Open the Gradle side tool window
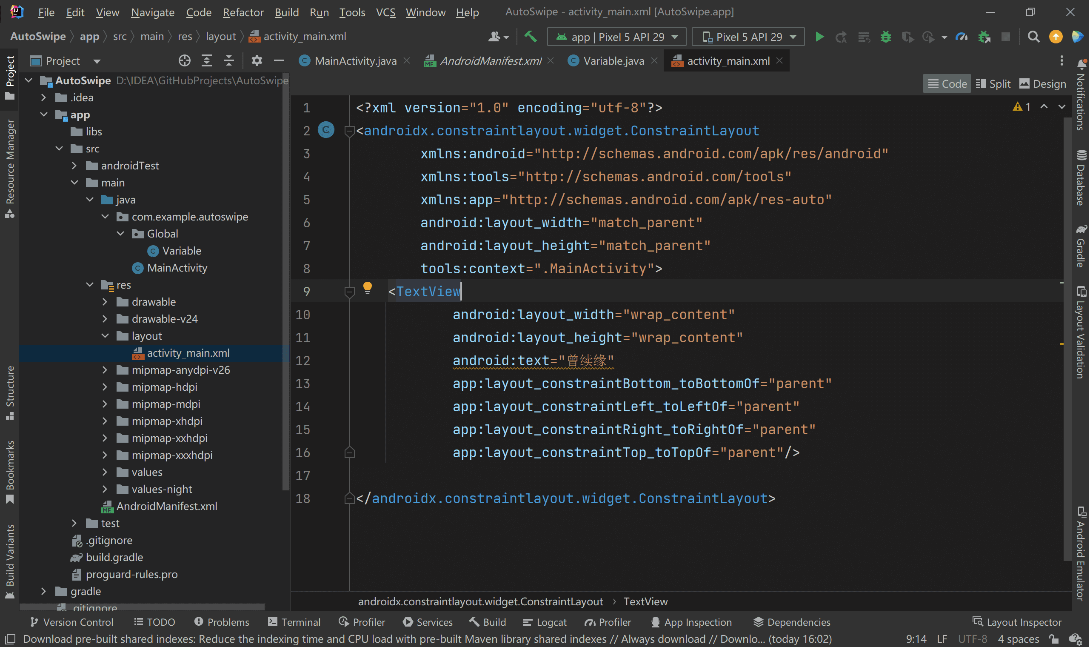The image size is (1090, 647). tap(1081, 246)
